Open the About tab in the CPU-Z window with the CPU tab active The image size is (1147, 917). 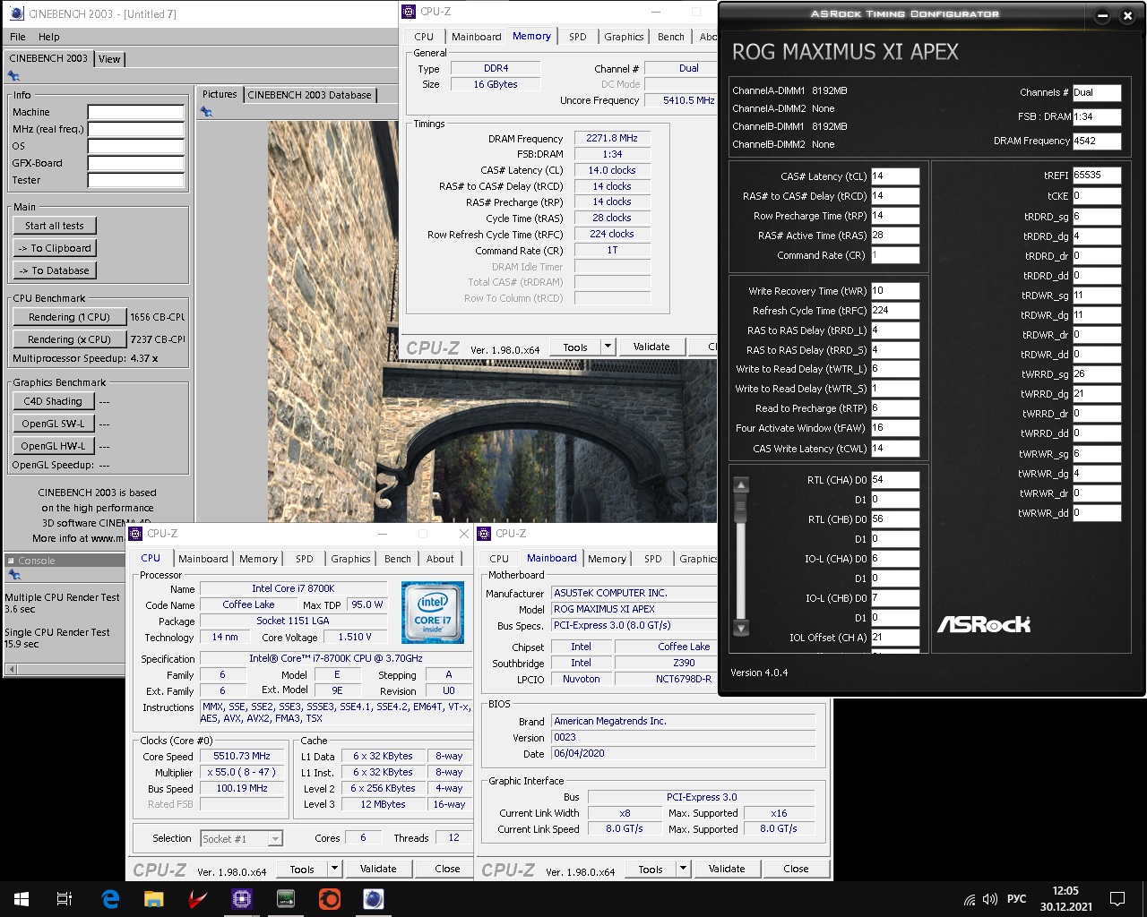click(x=440, y=559)
